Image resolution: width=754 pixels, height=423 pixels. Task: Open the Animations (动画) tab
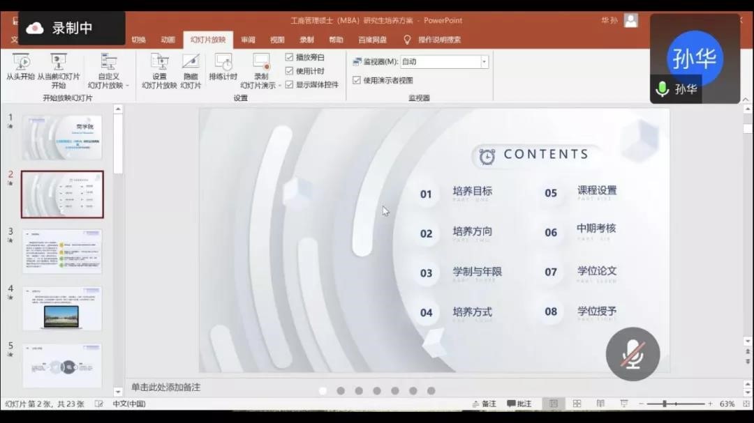tap(168, 39)
